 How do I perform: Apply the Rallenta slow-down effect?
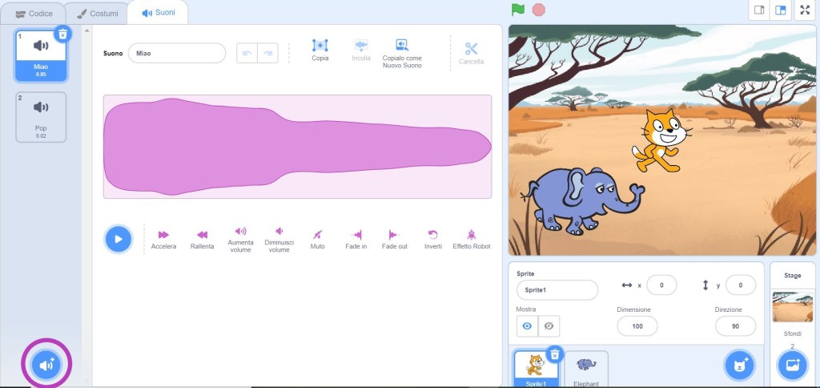202,235
